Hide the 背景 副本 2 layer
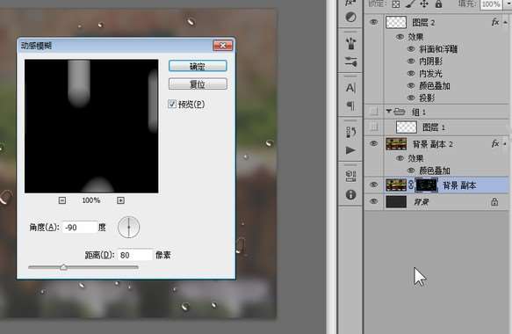 (x=374, y=143)
